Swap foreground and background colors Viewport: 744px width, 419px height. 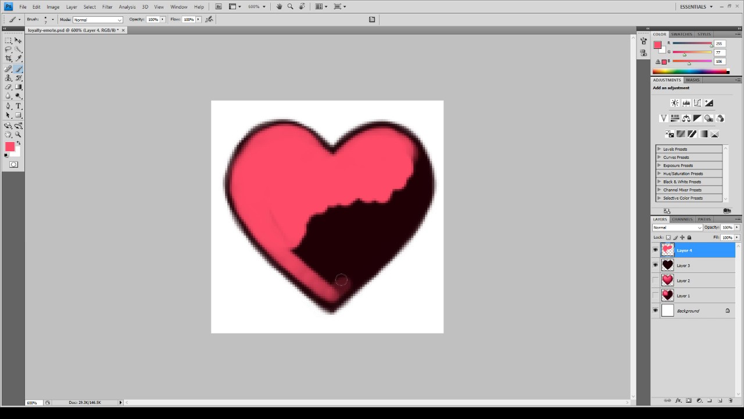(19, 143)
